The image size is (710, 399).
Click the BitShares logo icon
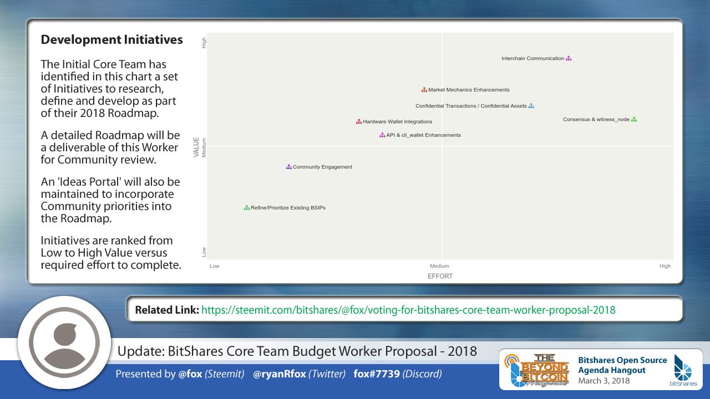(682, 370)
